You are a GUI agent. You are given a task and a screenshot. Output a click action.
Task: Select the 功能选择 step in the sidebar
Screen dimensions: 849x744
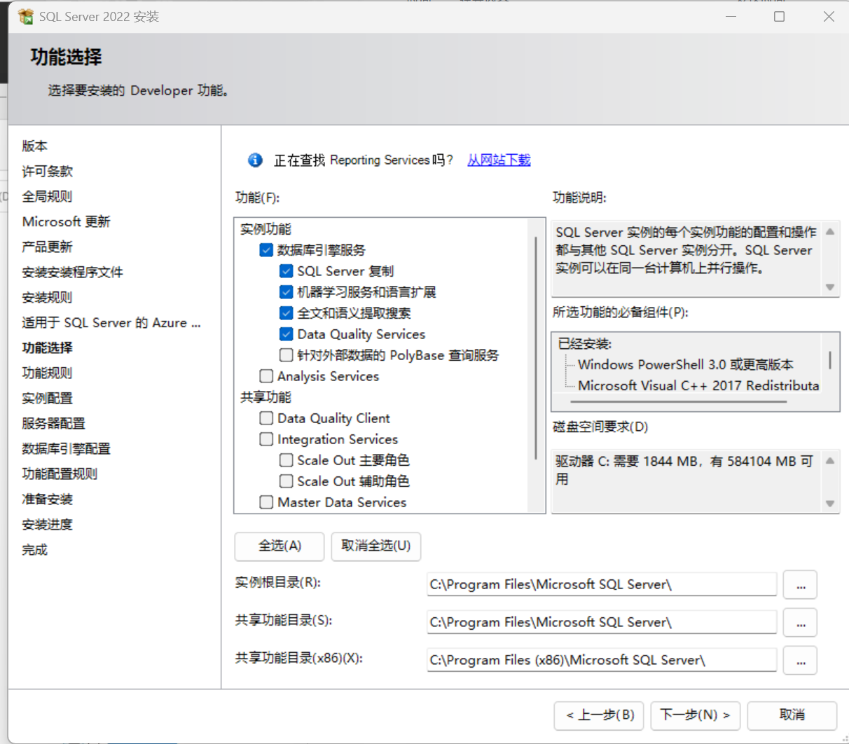48,348
